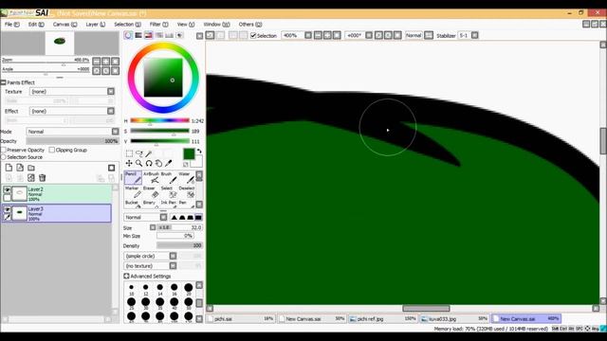607x341 pixels.
Task: Toggle the Selection checkbox in toolbar
Action: tap(253, 36)
